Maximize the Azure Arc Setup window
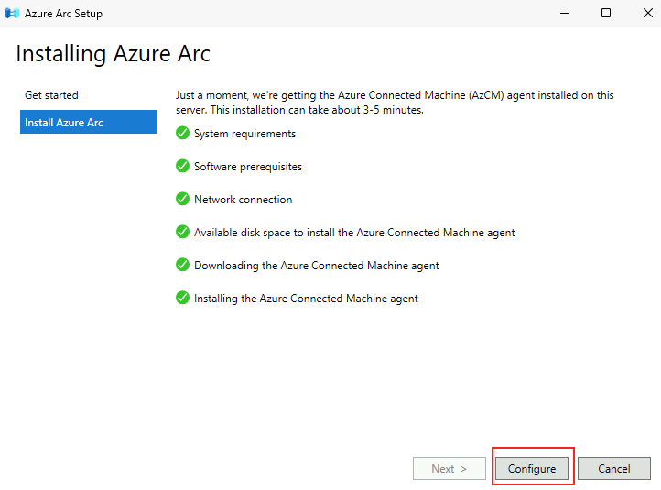Viewport: 661px width, 490px height. [606, 14]
